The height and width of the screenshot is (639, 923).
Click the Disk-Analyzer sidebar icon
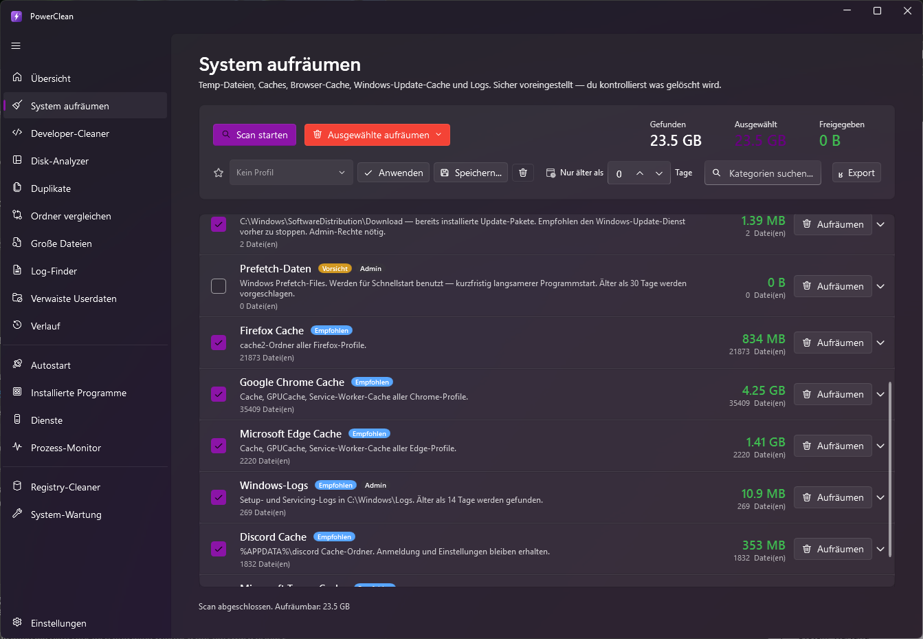pyautogui.click(x=17, y=160)
